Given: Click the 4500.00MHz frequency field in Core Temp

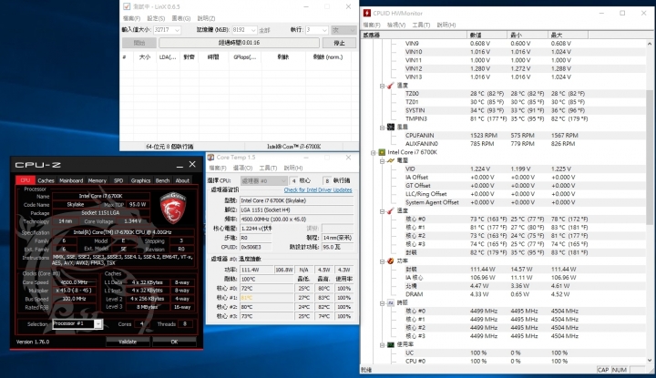Looking at the screenshot, I should (297, 220).
